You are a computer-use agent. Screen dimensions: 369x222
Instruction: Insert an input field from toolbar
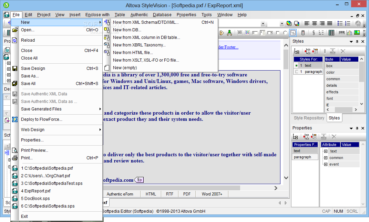pyautogui.click(x=255, y=33)
